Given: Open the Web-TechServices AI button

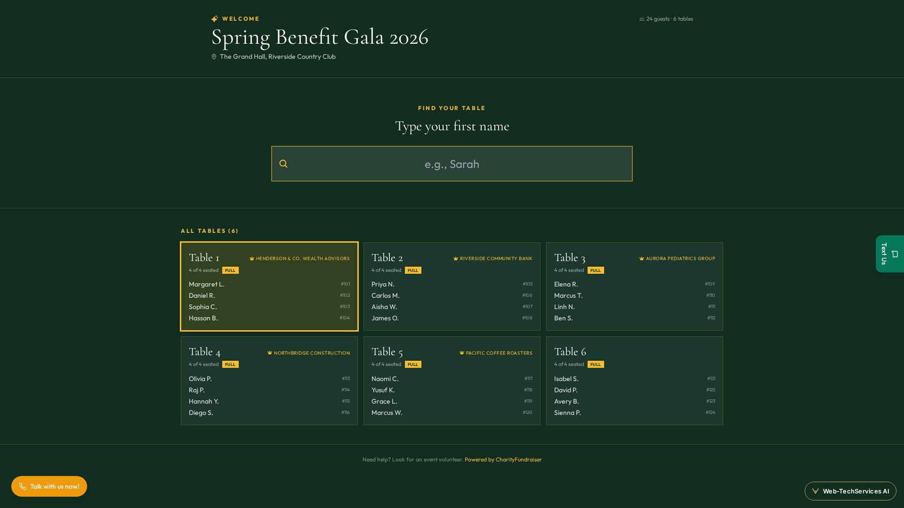Looking at the screenshot, I should coord(850,491).
